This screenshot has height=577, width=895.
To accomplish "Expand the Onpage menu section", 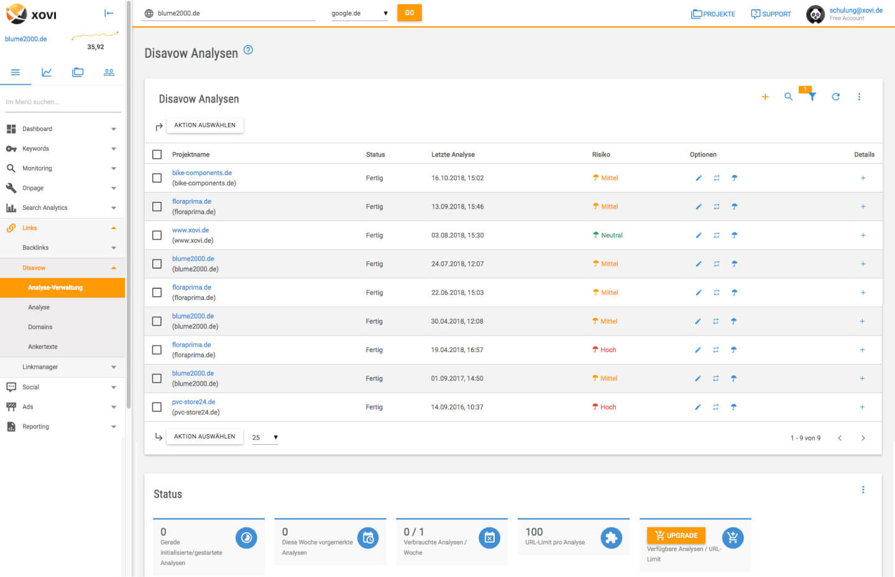I will pyautogui.click(x=62, y=188).
